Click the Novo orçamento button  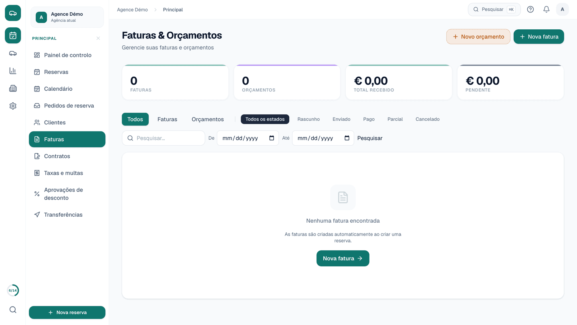478,37
